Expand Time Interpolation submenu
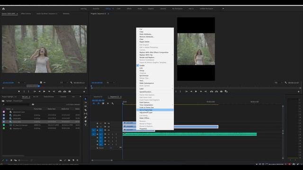303x170 pixels. pos(155,105)
